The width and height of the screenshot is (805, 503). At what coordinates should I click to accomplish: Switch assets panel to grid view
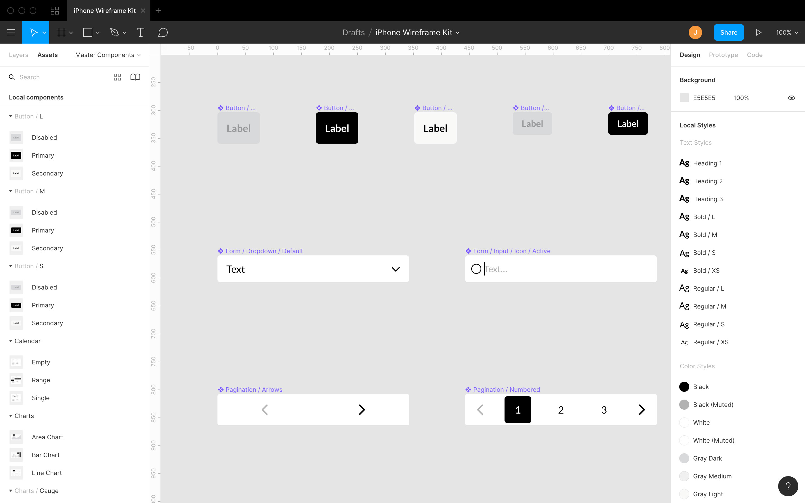[x=117, y=77]
